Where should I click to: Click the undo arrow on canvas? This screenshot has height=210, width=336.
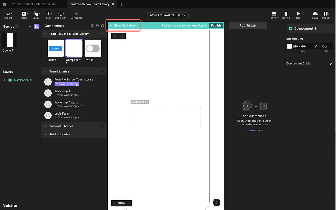tap(115, 36)
